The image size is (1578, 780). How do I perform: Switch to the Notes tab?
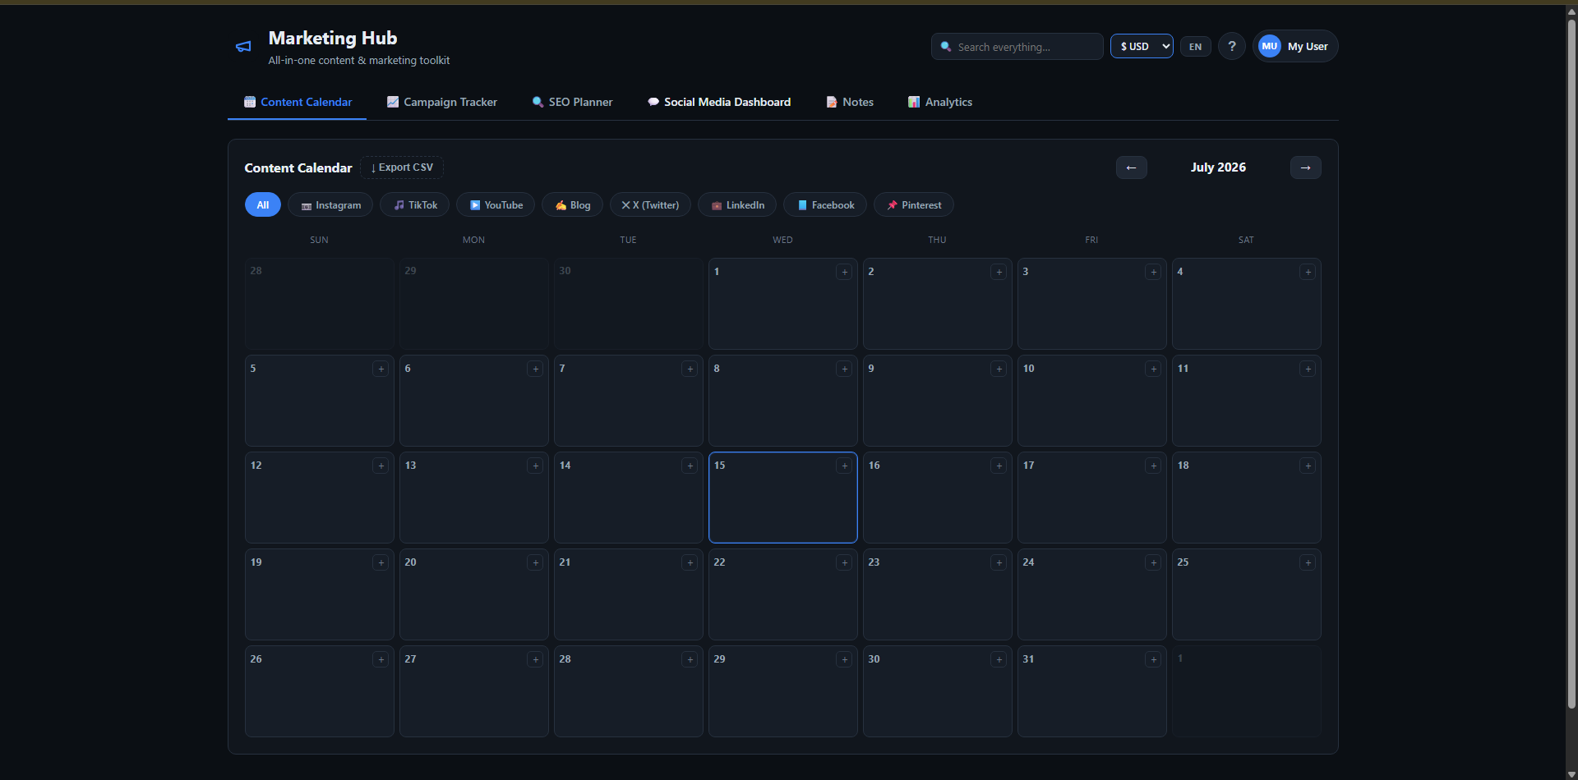(850, 102)
